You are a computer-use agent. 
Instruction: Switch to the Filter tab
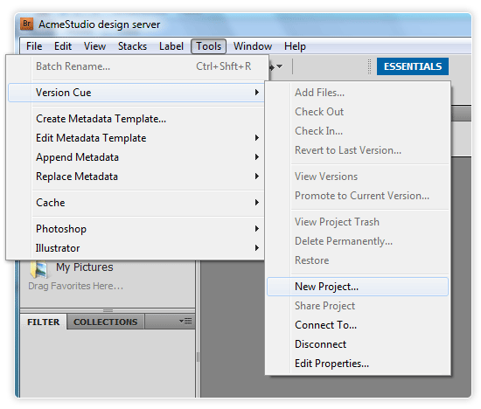[x=44, y=322]
